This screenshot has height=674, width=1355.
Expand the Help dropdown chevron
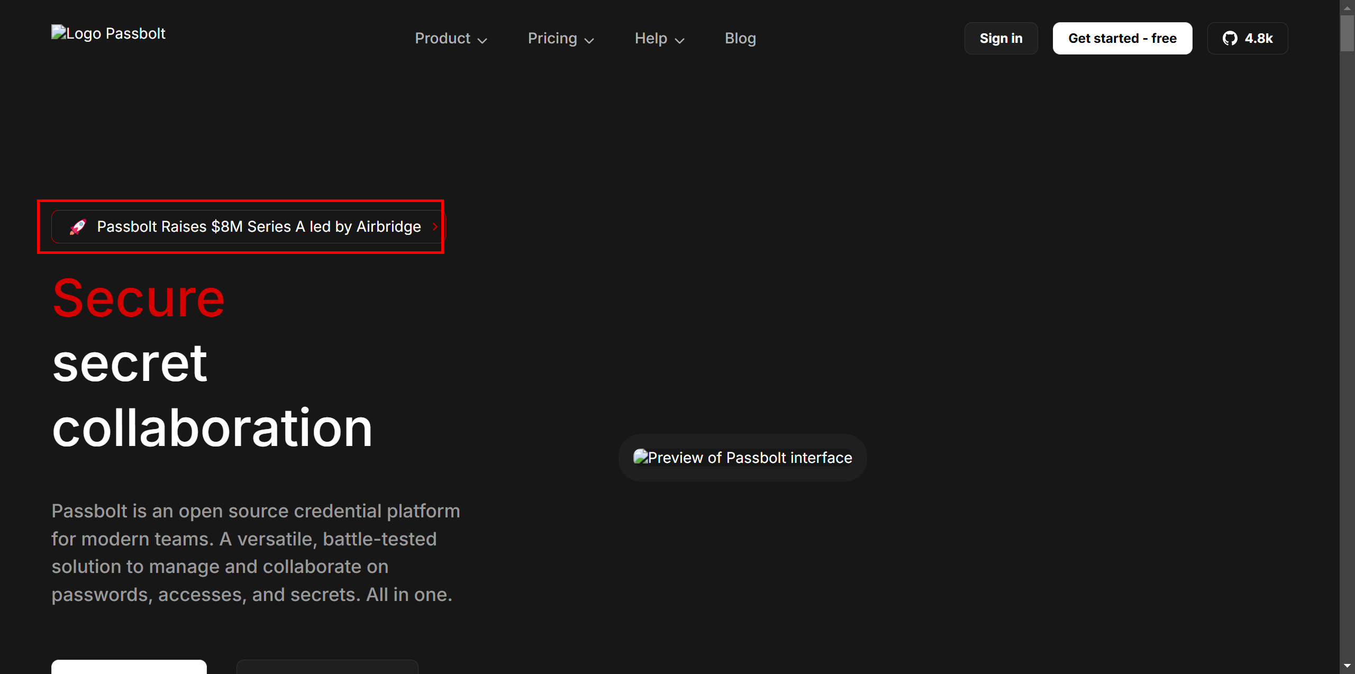[680, 40]
